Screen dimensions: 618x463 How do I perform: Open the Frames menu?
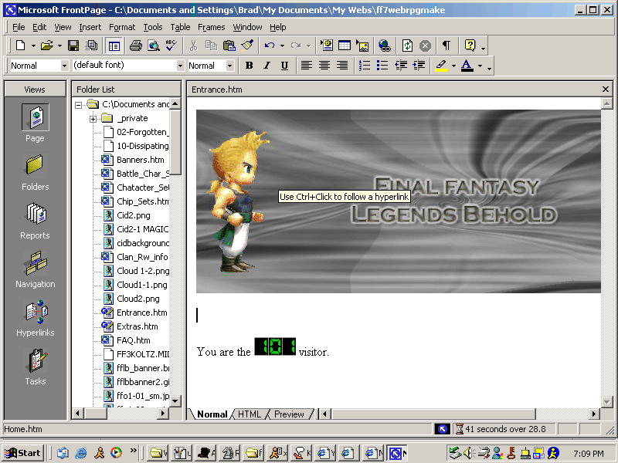pos(211,27)
